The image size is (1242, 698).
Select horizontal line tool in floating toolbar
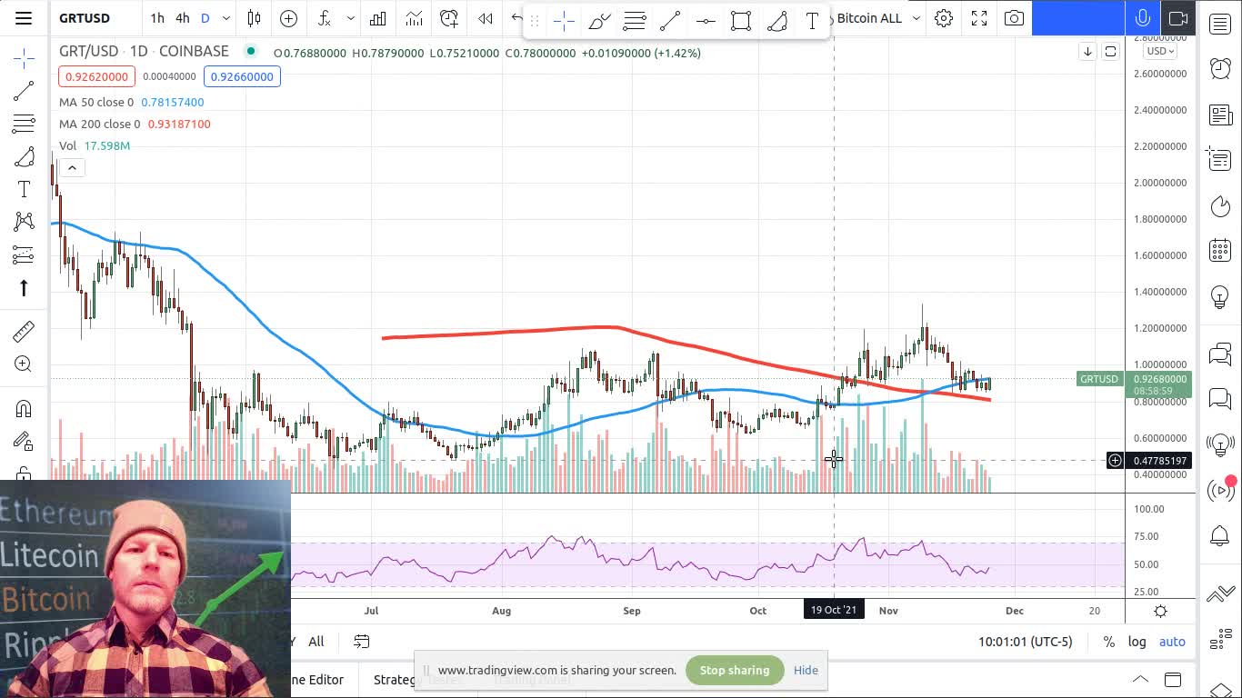pyautogui.click(x=706, y=20)
